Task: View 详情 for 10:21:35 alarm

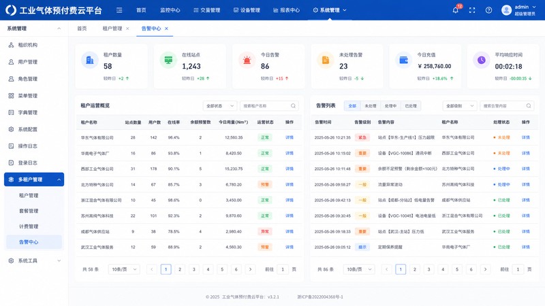Action: (x=525, y=137)
